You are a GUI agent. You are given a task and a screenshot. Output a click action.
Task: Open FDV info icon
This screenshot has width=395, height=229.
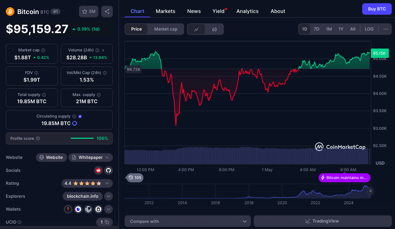point(36,73)
